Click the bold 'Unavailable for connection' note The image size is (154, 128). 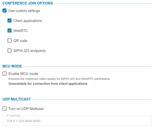(x=48, y=84)
